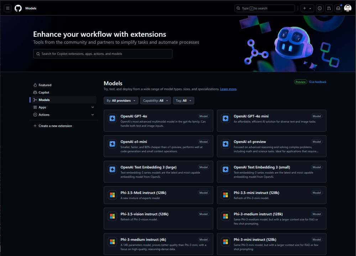Click the Featured flame icon in sidebar

tap(35, 85)
